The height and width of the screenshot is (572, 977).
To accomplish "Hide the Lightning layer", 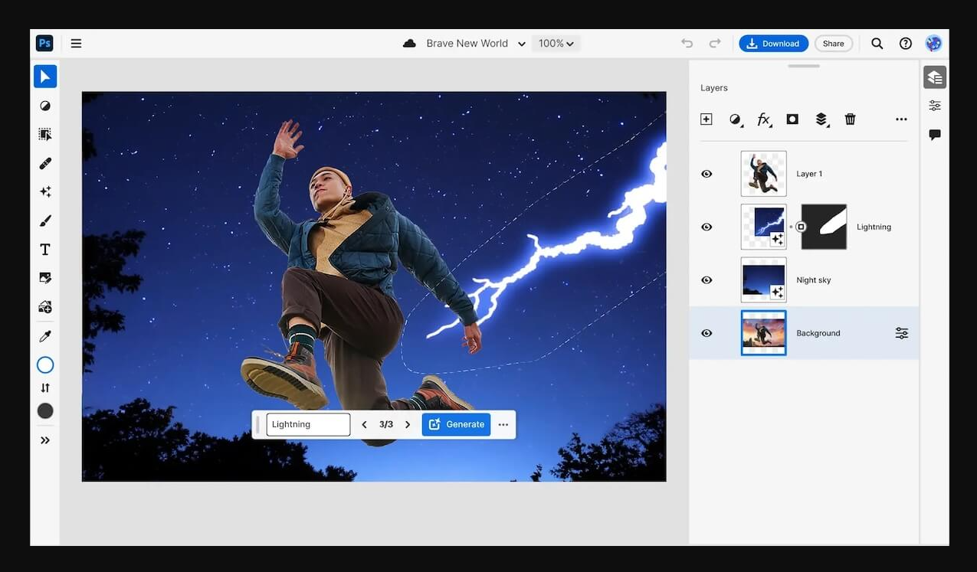I will tap(707, 227).
